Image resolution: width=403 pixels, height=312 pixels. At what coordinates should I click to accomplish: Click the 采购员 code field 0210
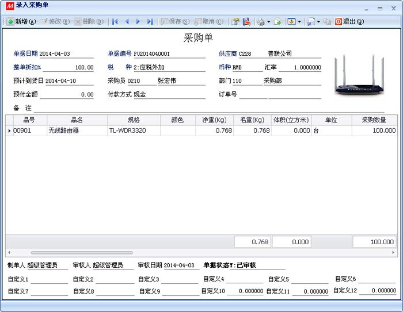click(x=142, y=81)
